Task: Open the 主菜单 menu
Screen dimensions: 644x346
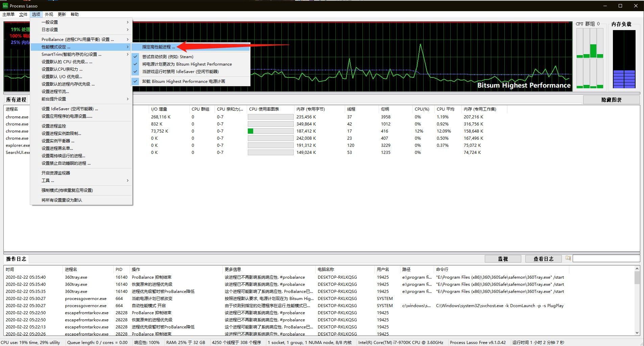Action: (8, 15)
